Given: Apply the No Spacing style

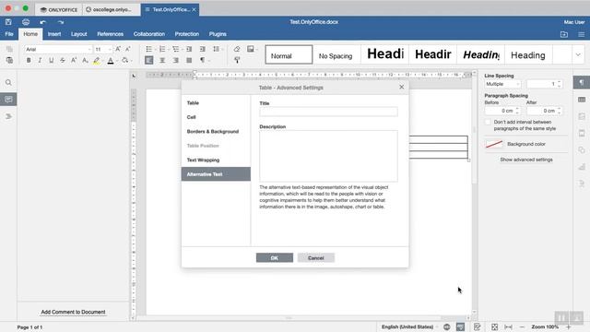Looking at the screenshot, I should click(x=336, y=55).
